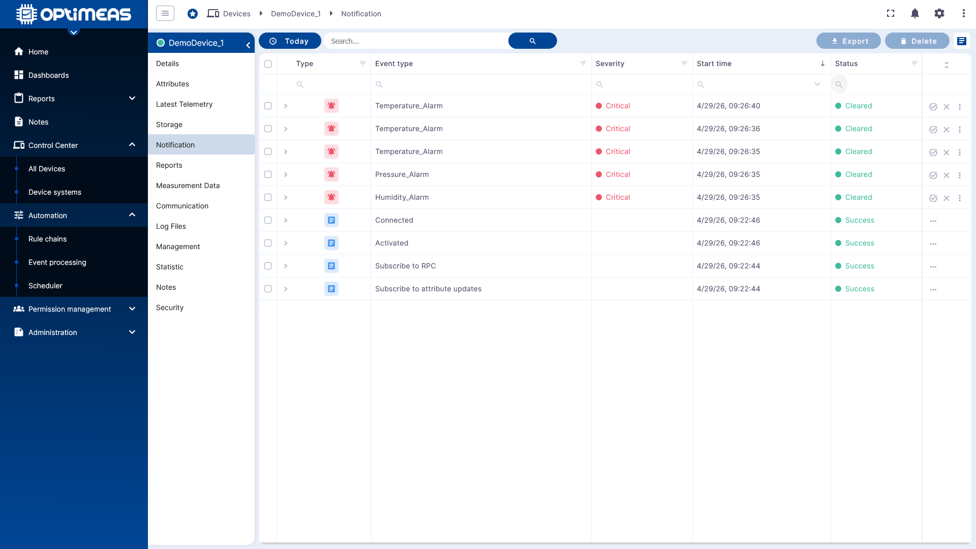Open the Log Files tab
The image size is (976, 549).
[x=201, y=226]
